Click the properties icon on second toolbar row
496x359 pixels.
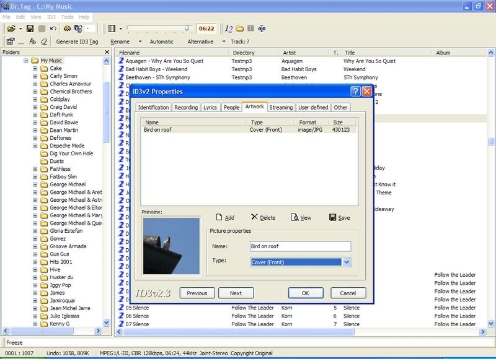11,41
